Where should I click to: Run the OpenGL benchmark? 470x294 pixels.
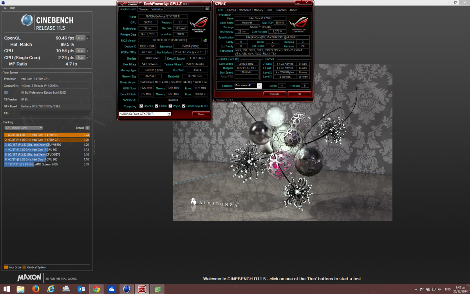[80, 38]
